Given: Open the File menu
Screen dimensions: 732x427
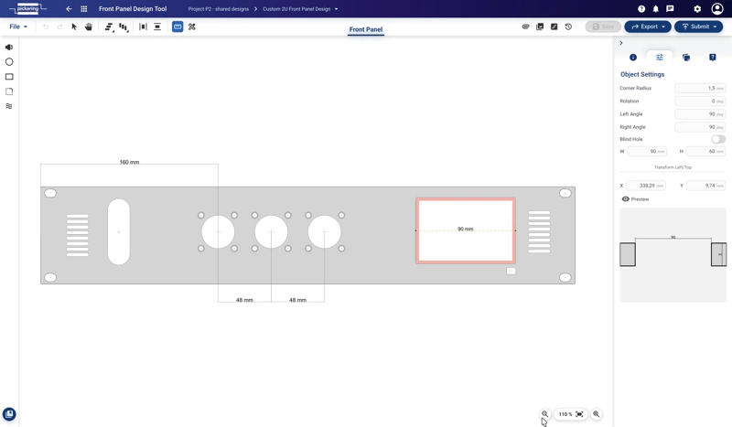Looking at the screenshot, I should (18, 27).
